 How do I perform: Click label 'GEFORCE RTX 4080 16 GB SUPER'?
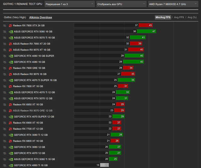point(34,56)
